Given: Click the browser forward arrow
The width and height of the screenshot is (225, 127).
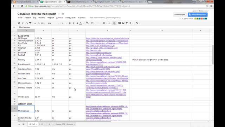Looking at the screenshot, I should pyautogui.click(x=18, y=6).
